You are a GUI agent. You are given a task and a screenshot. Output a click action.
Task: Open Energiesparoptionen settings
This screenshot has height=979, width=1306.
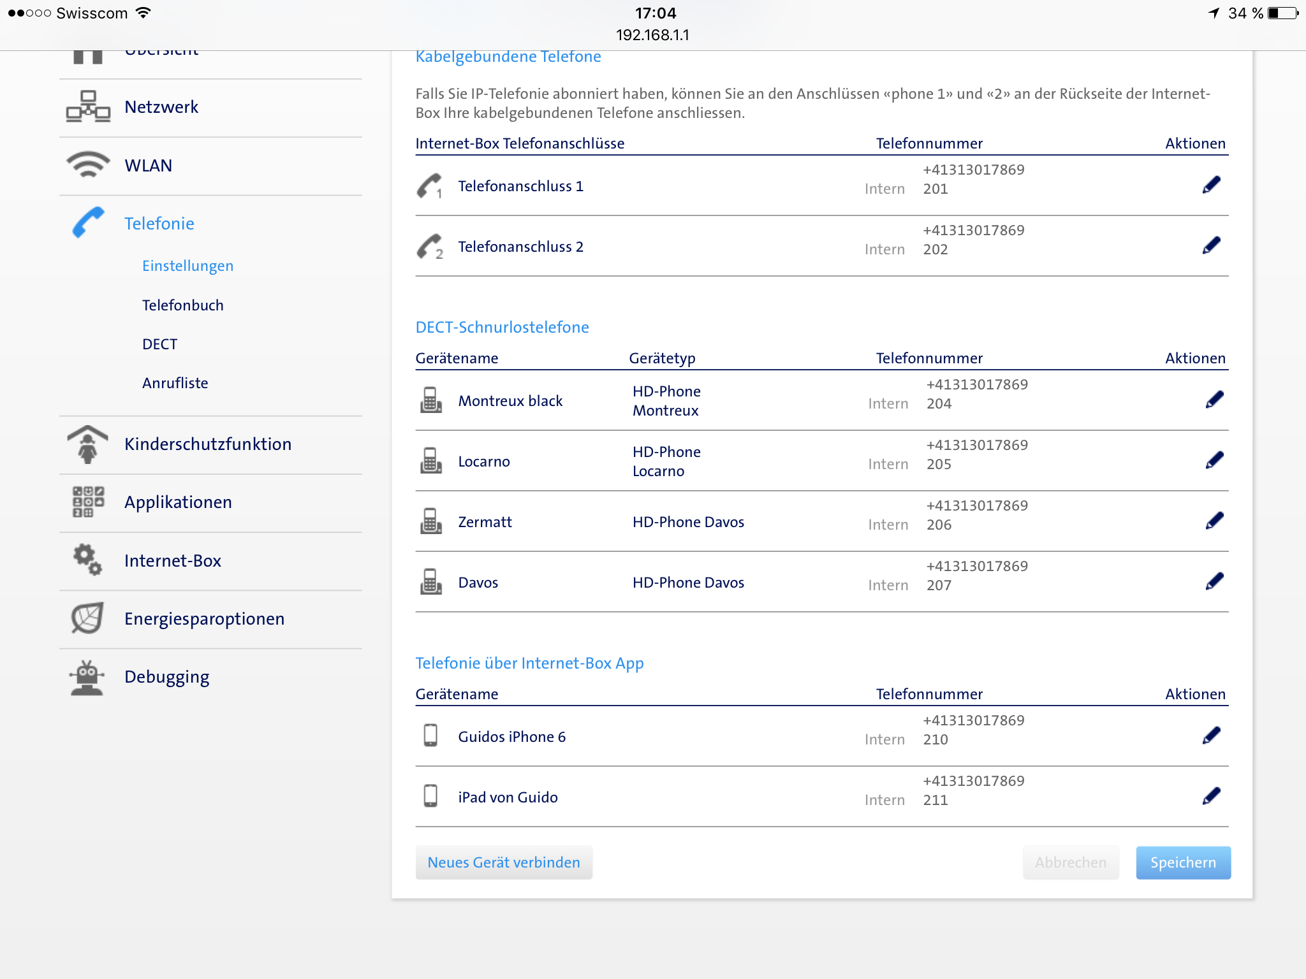click(x=204, y=619)
